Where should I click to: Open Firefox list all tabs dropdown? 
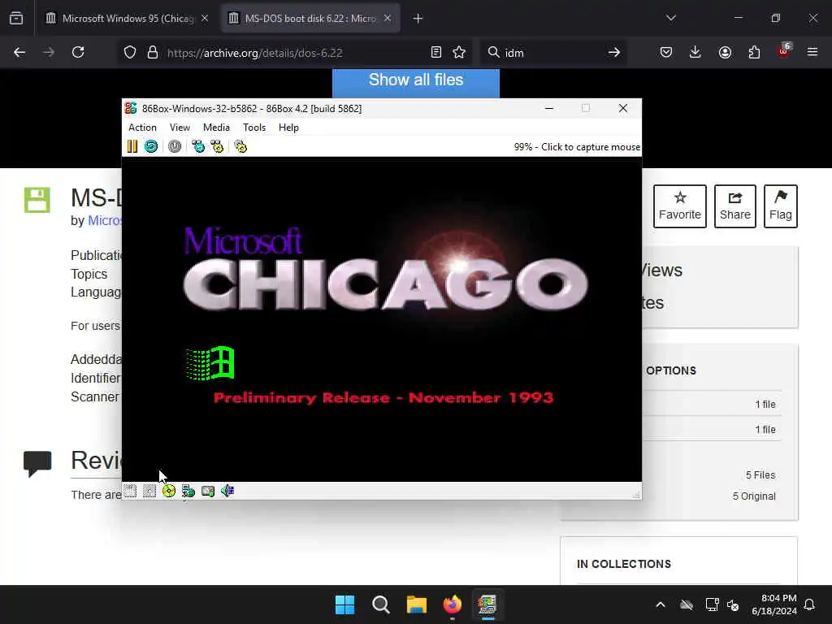coord(670,19)
